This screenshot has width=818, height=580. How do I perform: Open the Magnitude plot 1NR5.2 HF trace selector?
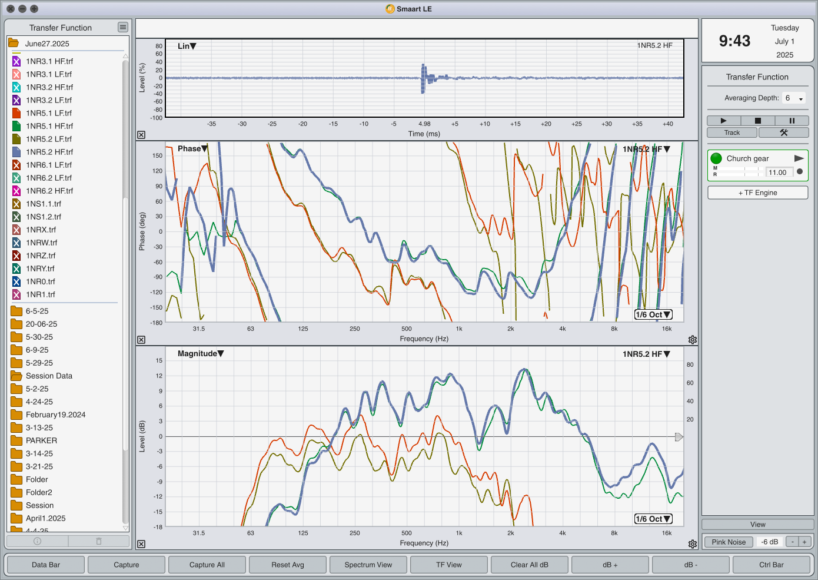[646, 354]
